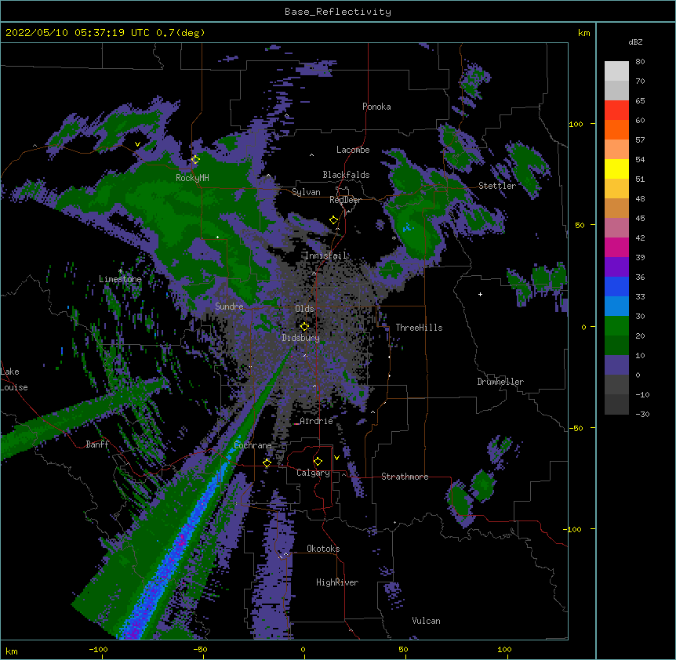Click the Banff label
676x660 pixels.
pyautogui.click(x=97, y=444)
